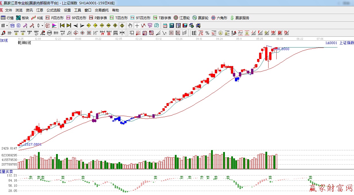The image size is (354, 195).
Task: Toggle the crosshair cursor tool
Action: [137, 25]
